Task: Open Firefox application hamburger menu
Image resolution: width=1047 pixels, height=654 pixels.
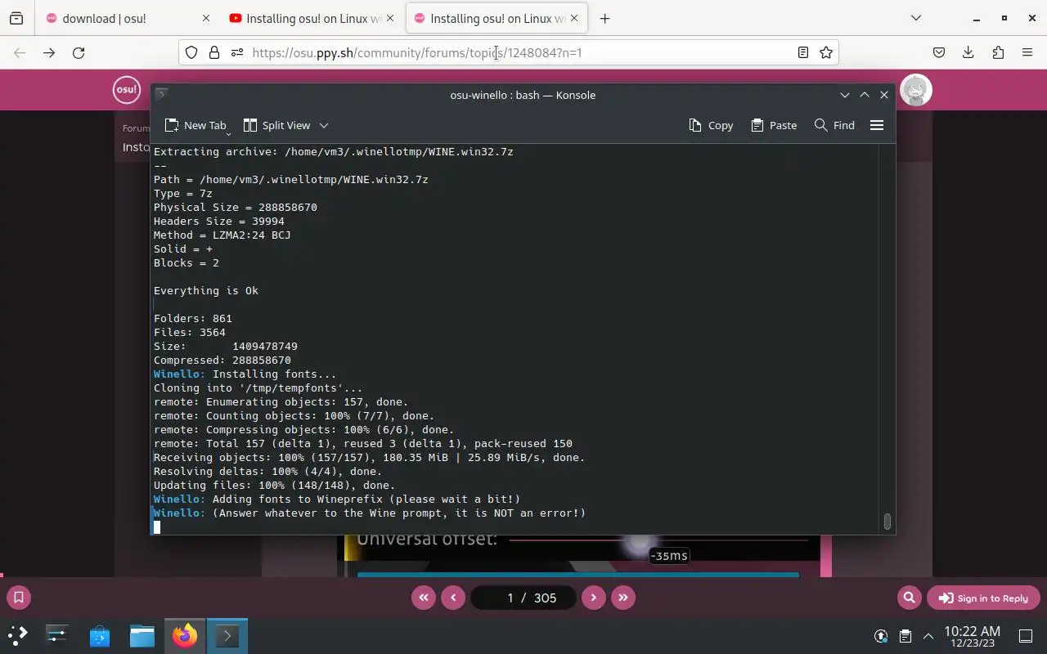Action: tap(1027, 52)
